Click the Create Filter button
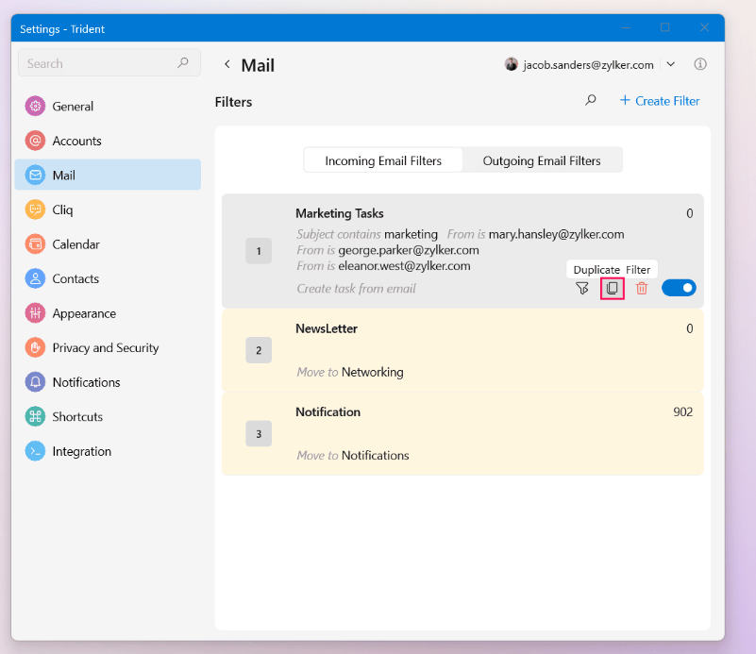 [x=659, y=101]
